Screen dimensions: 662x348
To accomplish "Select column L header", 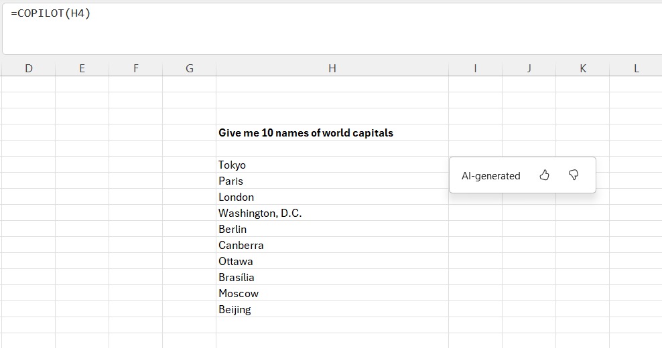I will (x=636, y=68).
